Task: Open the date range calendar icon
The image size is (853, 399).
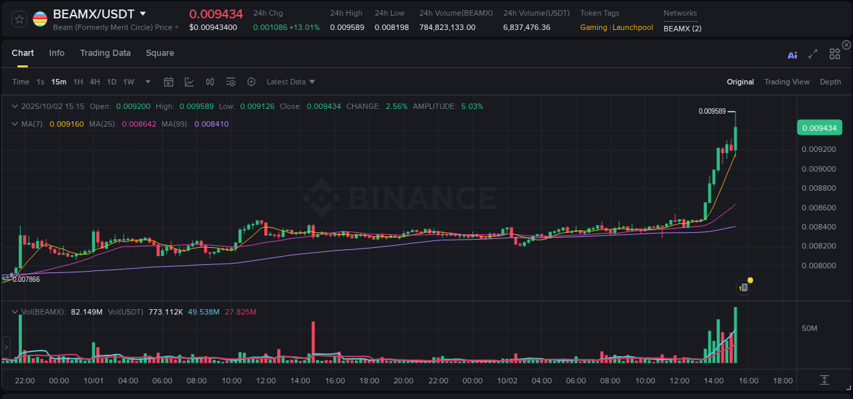Action: (x=169, y=82)
